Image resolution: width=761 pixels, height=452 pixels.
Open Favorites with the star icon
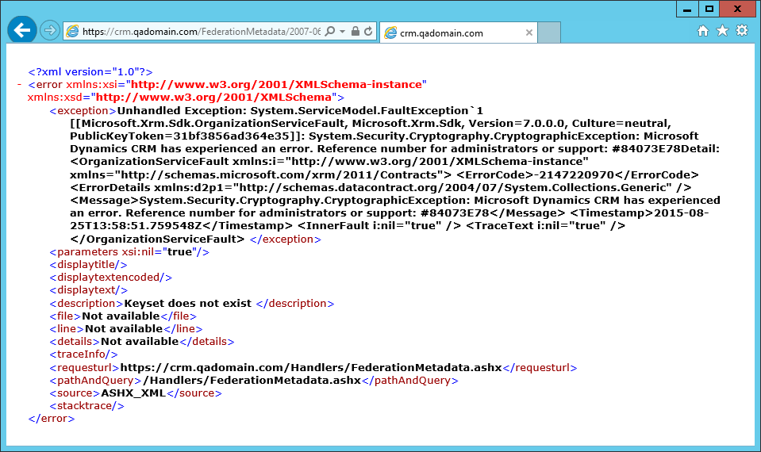coord(722,31)
